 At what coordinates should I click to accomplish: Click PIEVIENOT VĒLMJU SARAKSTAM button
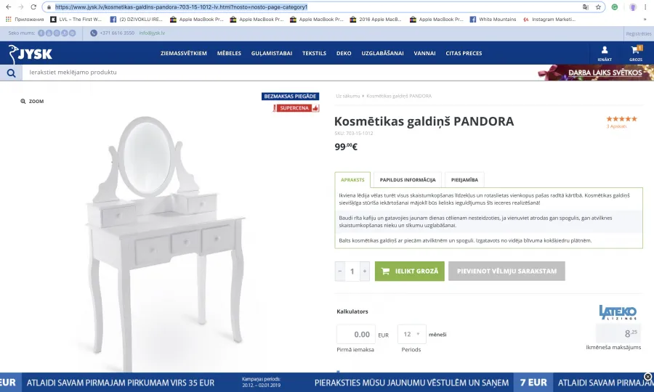point(506,271)
